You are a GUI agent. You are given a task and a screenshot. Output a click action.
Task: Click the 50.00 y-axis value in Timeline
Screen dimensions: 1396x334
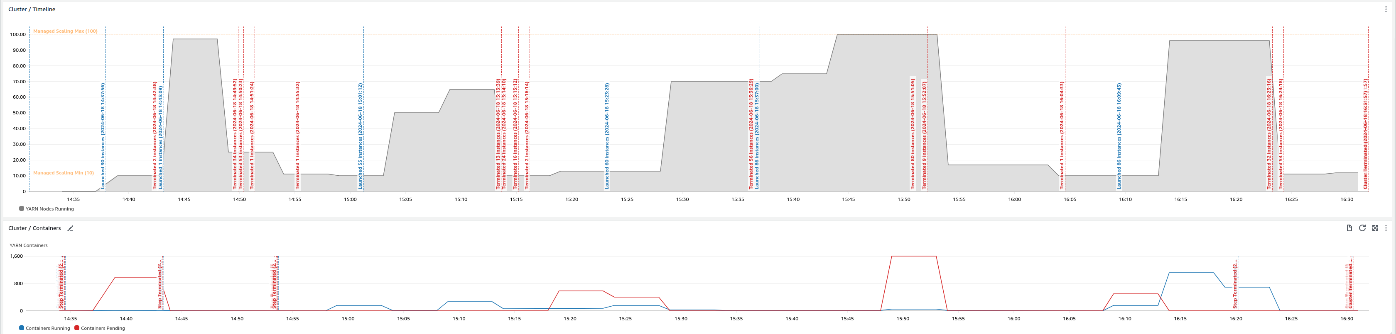[20, 113]
